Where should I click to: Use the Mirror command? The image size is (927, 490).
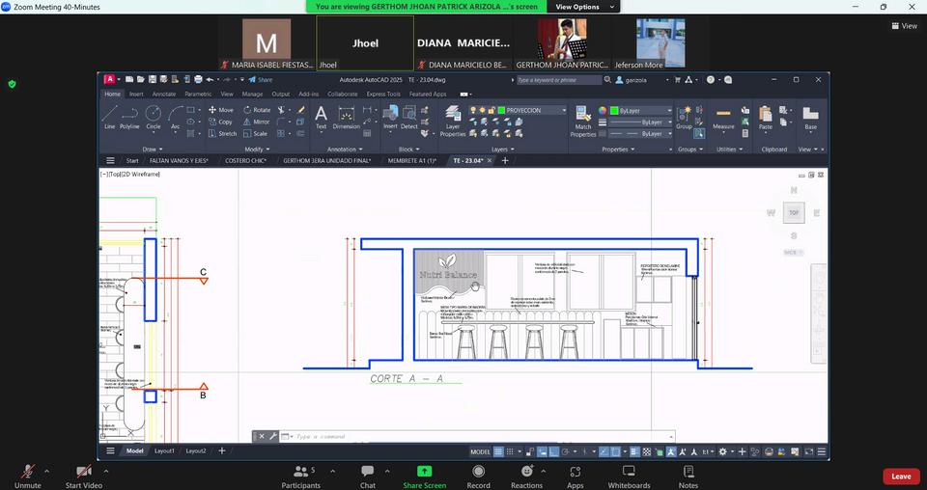(256, 122)
